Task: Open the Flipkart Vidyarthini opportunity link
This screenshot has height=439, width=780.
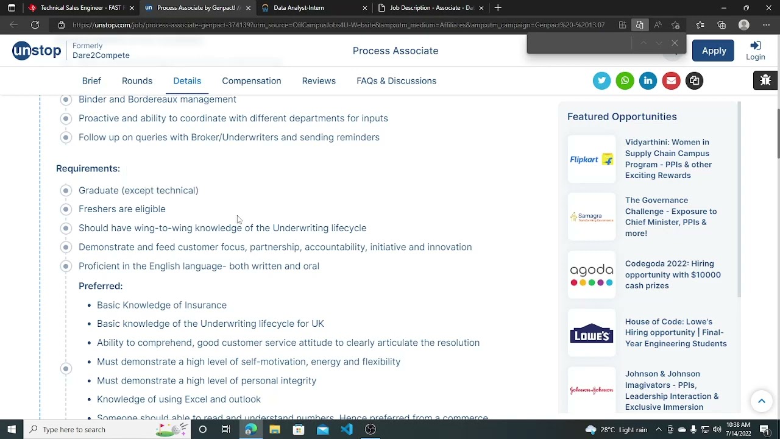Action: click(x=668, y=159)
